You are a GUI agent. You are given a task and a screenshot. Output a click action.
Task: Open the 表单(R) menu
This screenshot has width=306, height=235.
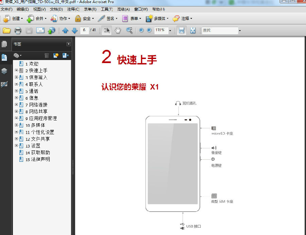[x=90, y=9]
